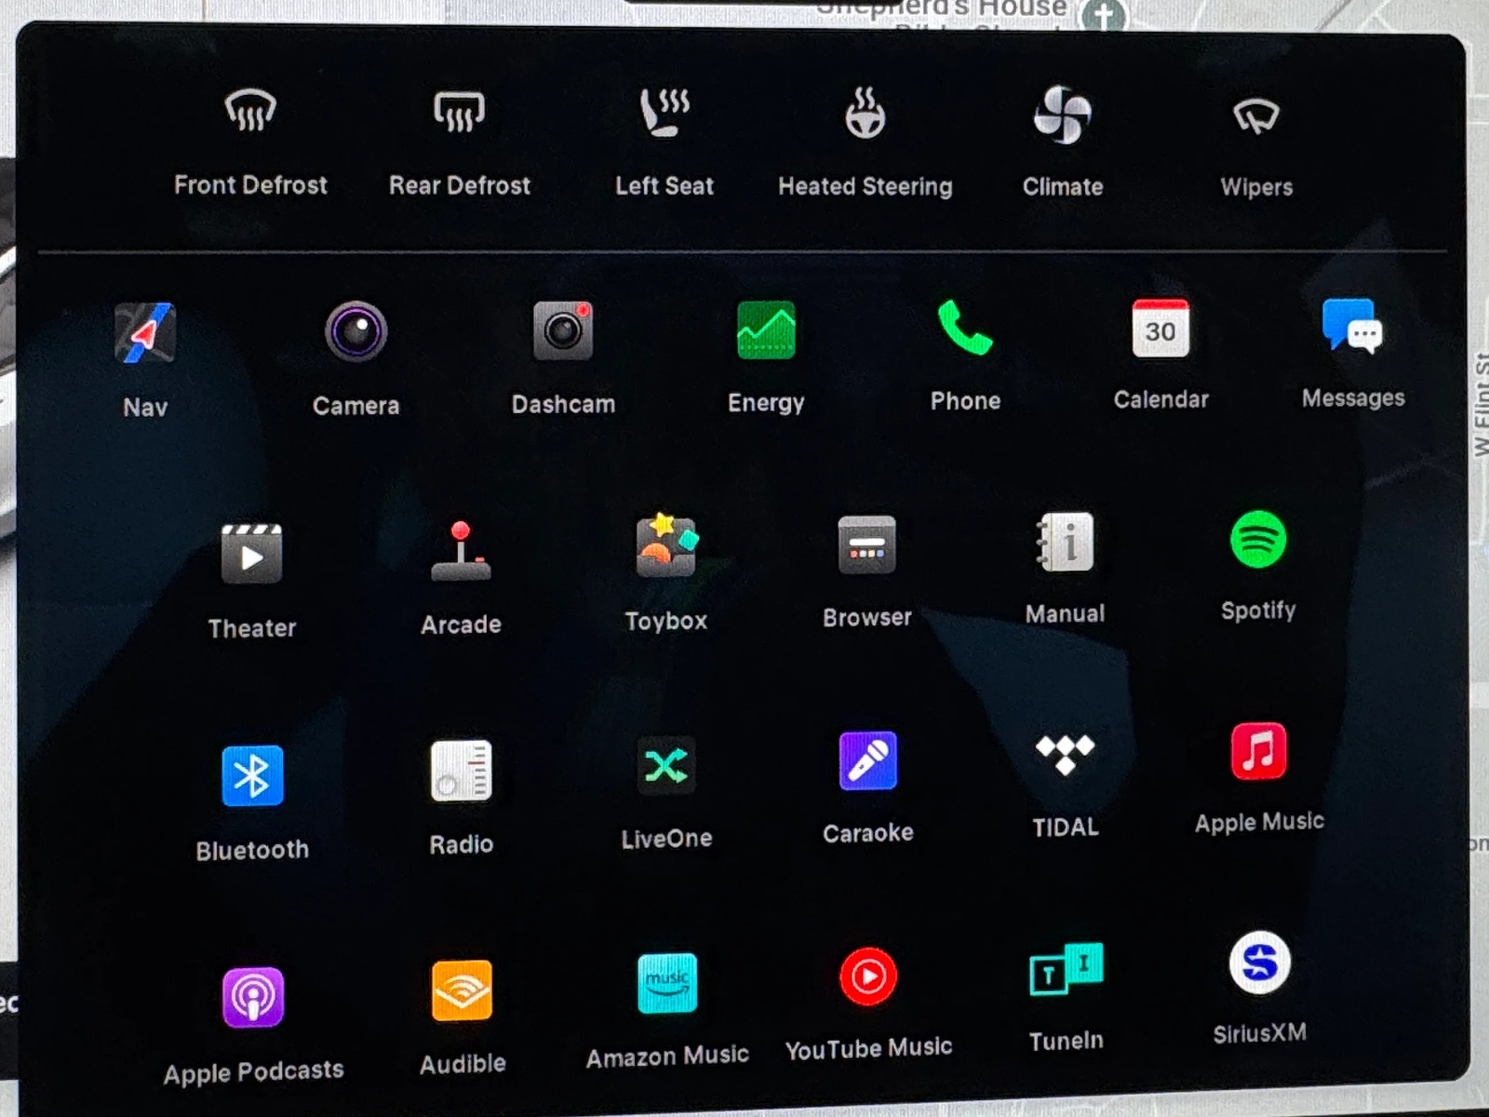This screenshot has width=1489, height=1117.
Task: Open the Radio app
Action: (x=461, y=771)
